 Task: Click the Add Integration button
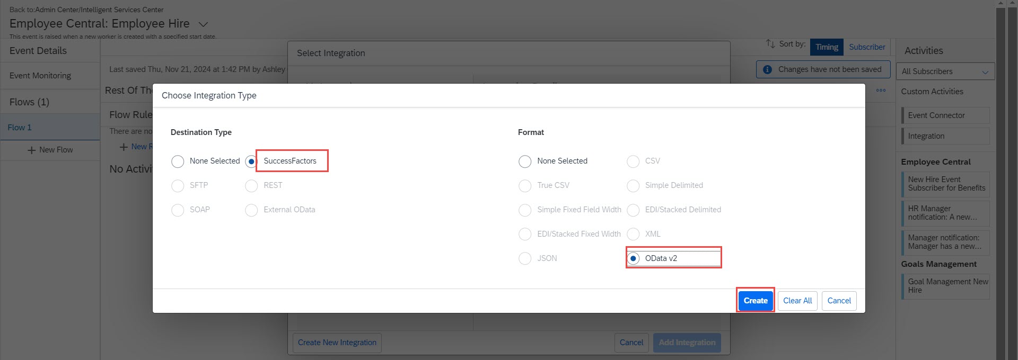click(687, 343)
